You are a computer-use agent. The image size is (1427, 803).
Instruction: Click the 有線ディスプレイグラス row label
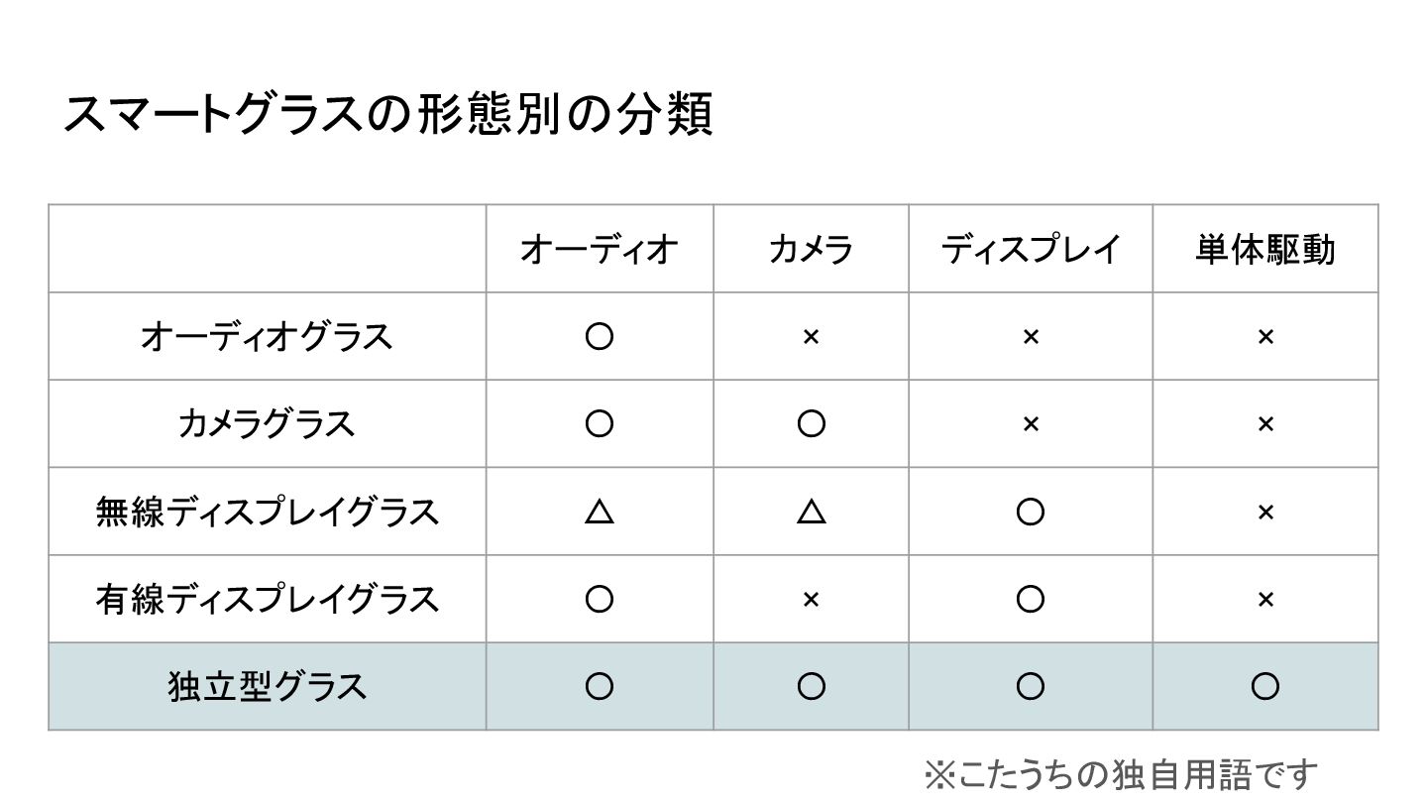pyautogui.click(x=267, y=599)
